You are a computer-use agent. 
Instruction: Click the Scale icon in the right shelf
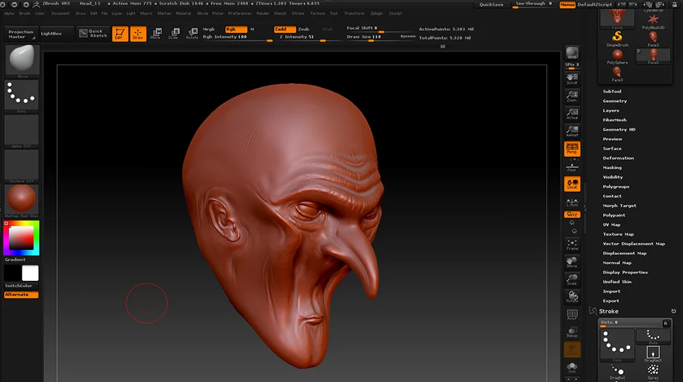click(572, 280)
